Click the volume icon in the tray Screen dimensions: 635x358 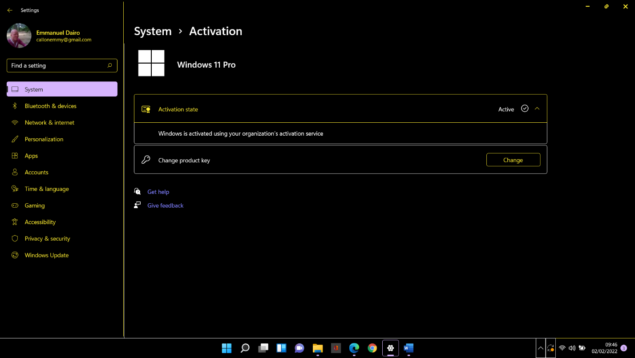point(572,348)
